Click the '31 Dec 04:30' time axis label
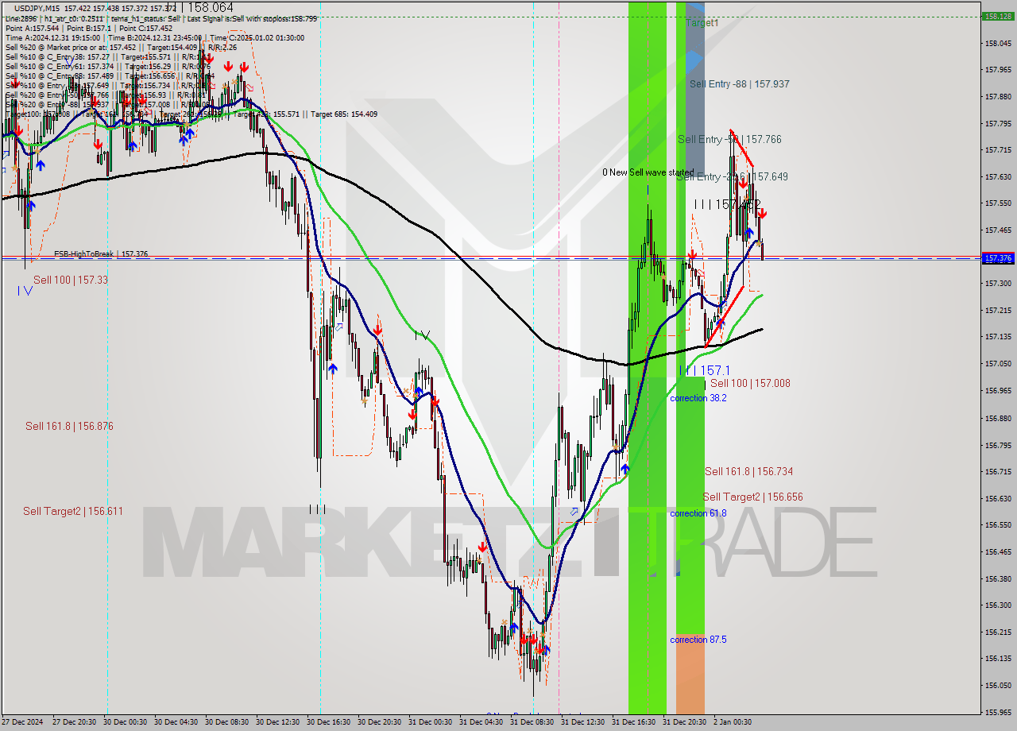Viewport: 1017px width, 731px height. 481,722
